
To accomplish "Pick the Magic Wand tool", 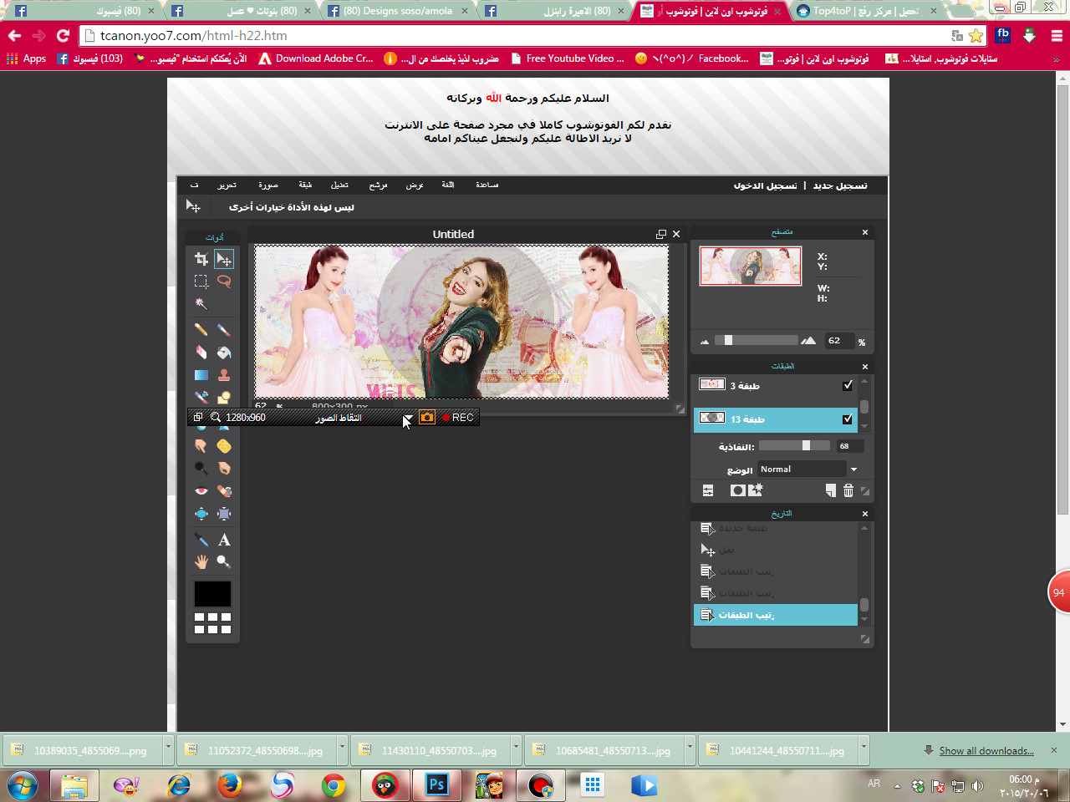I will point(201,304).
